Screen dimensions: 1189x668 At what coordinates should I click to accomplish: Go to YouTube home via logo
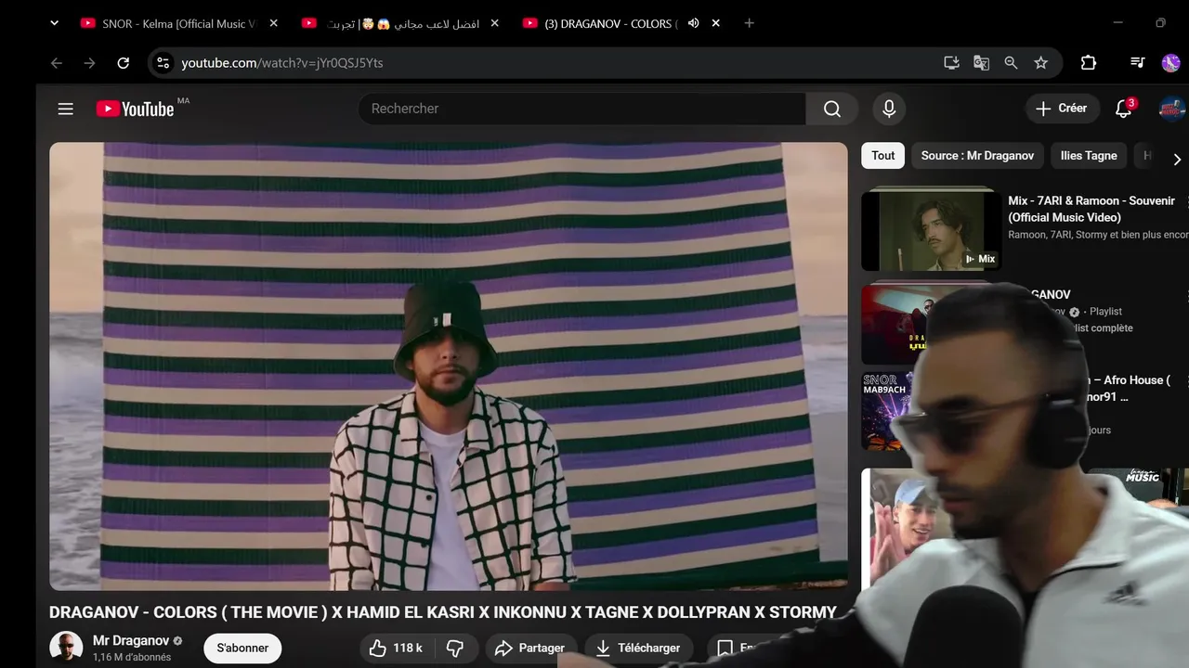point(136,109)
